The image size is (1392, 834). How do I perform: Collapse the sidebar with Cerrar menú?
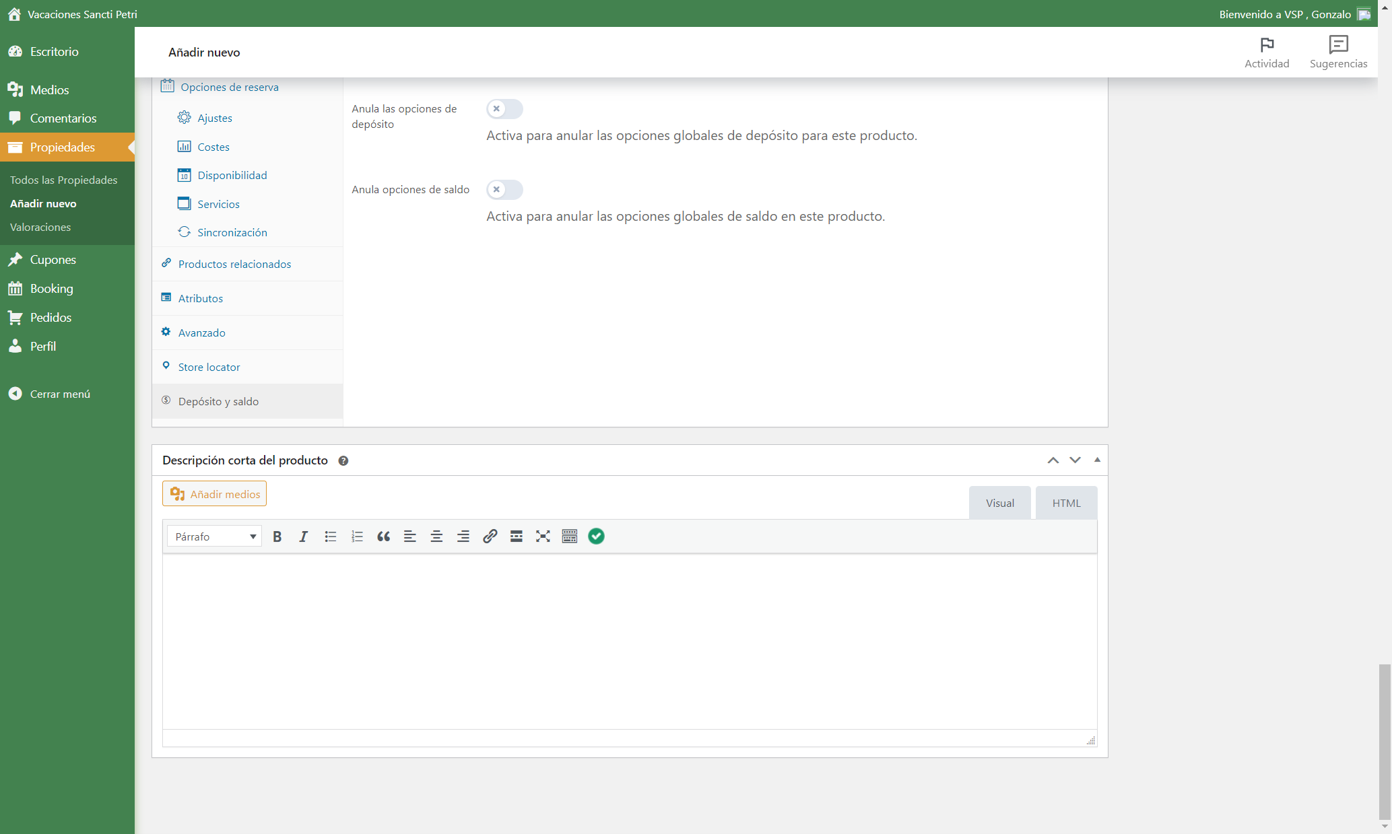67,394
